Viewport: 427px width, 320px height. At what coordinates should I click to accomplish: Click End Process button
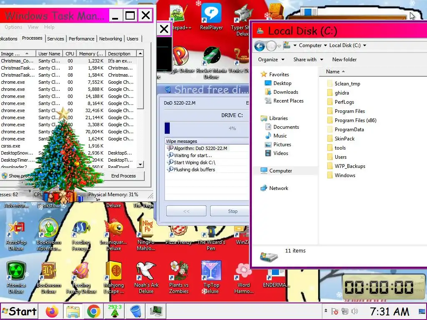point(123,176)
